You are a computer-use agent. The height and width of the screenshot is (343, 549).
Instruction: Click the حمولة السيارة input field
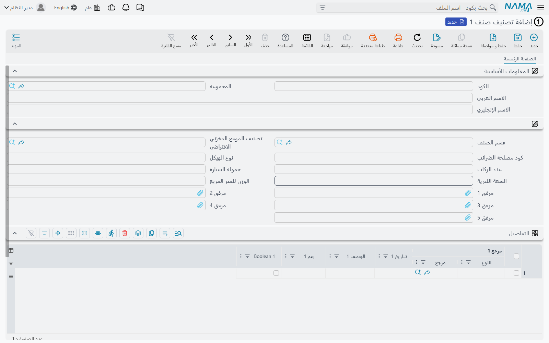106,169
